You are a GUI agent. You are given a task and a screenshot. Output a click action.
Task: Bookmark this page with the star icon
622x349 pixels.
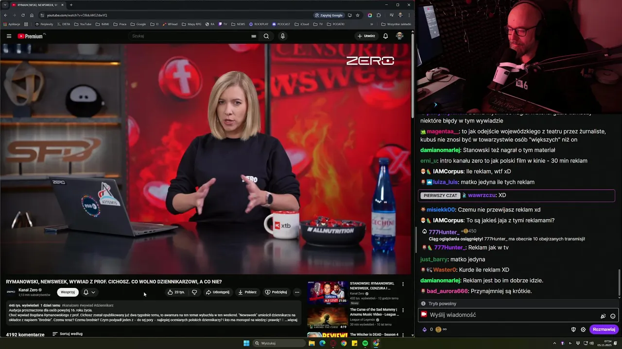tap(358, 15)
